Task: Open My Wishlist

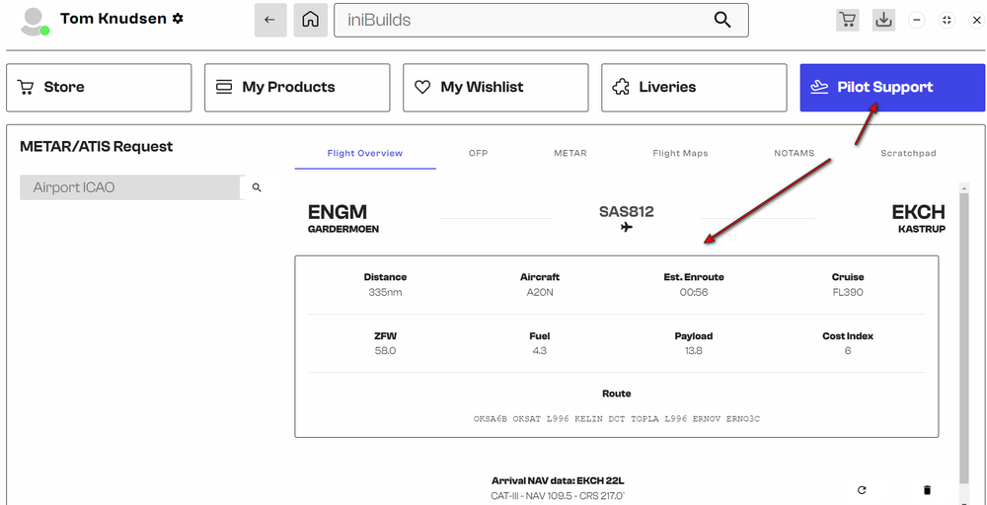Action: pyautogui.click(x=495, y=88)
